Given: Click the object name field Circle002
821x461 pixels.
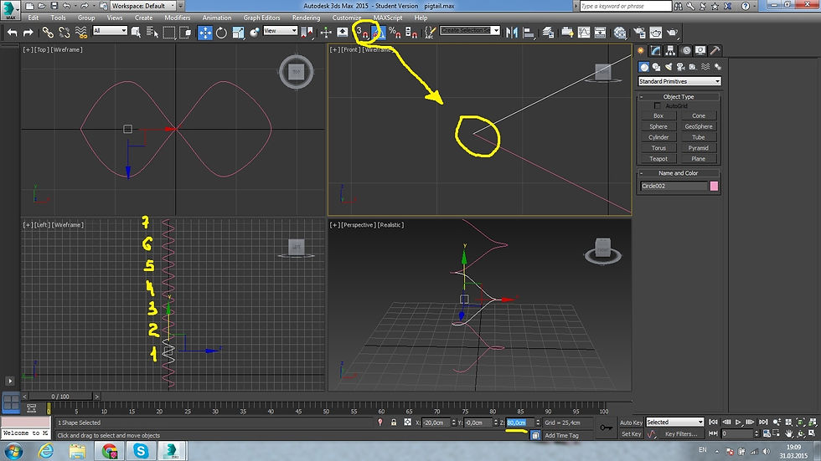Looking at the screenshot, I should click(674, 186).
